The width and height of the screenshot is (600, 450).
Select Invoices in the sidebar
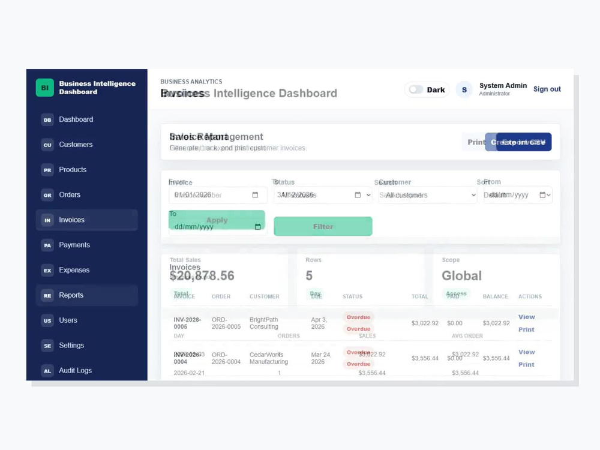(x=87, y=220)
